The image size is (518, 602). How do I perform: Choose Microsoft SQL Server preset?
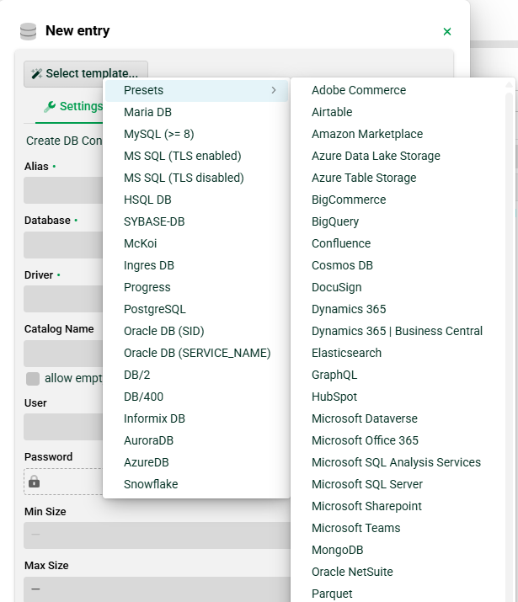[398, 484]
